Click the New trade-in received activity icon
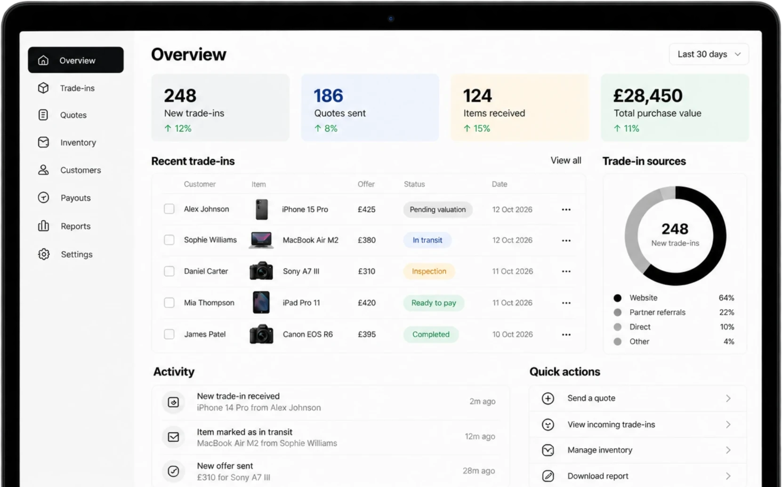Screen dimensions: 782x487 click(x=173, y=402)
